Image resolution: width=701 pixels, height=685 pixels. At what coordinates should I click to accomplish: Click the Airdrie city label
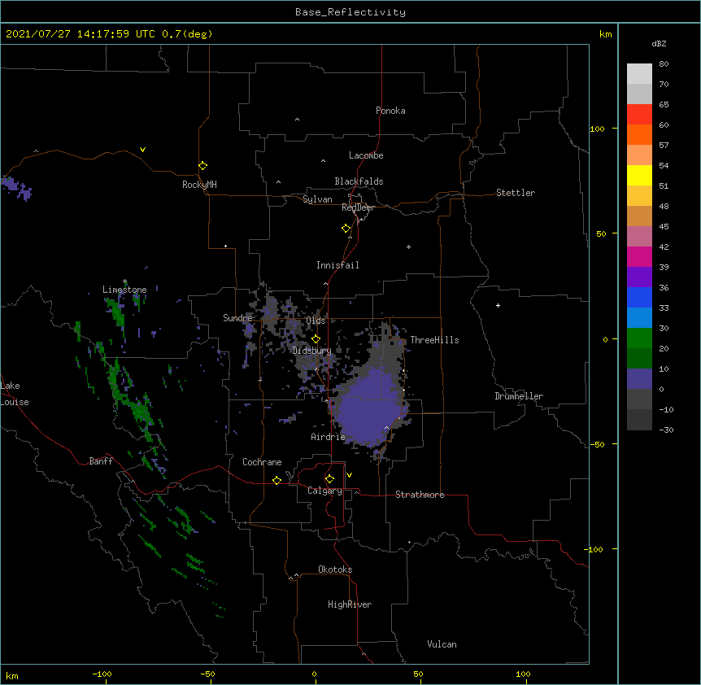(328, 437)
